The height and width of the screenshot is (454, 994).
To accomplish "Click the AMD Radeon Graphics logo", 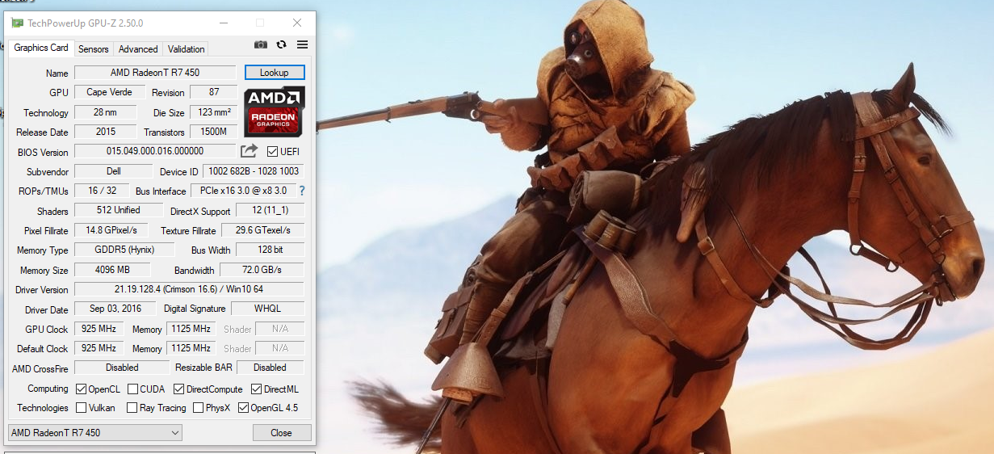I will [x=275, y=111].
